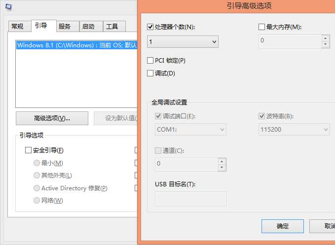Select the 引导 tab
The height and width of the screenshot is (245, 335).
pos(43,26)
